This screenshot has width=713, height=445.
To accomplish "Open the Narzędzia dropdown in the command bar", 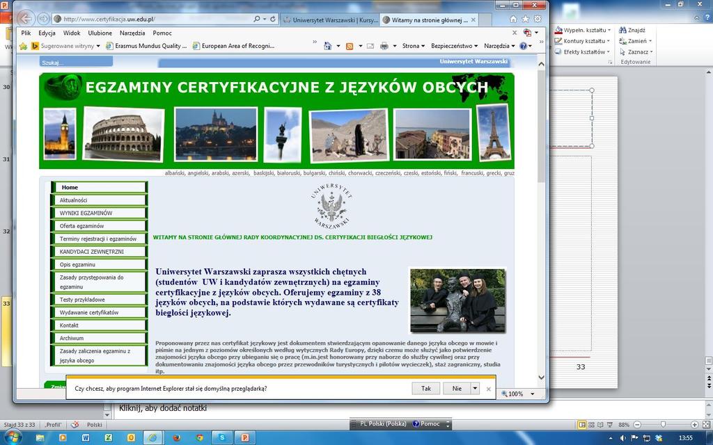I will 499,46.
